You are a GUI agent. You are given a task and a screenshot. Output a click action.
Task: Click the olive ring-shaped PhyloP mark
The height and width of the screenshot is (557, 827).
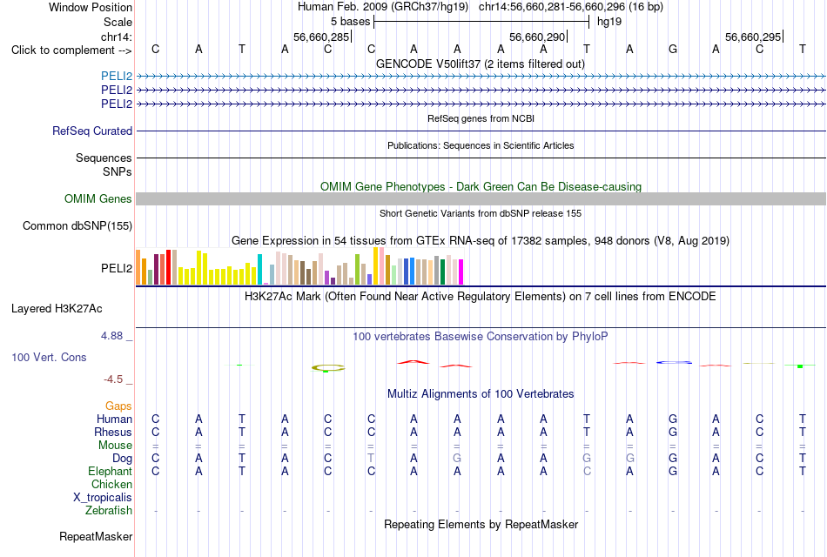click(x=328, y=367)
